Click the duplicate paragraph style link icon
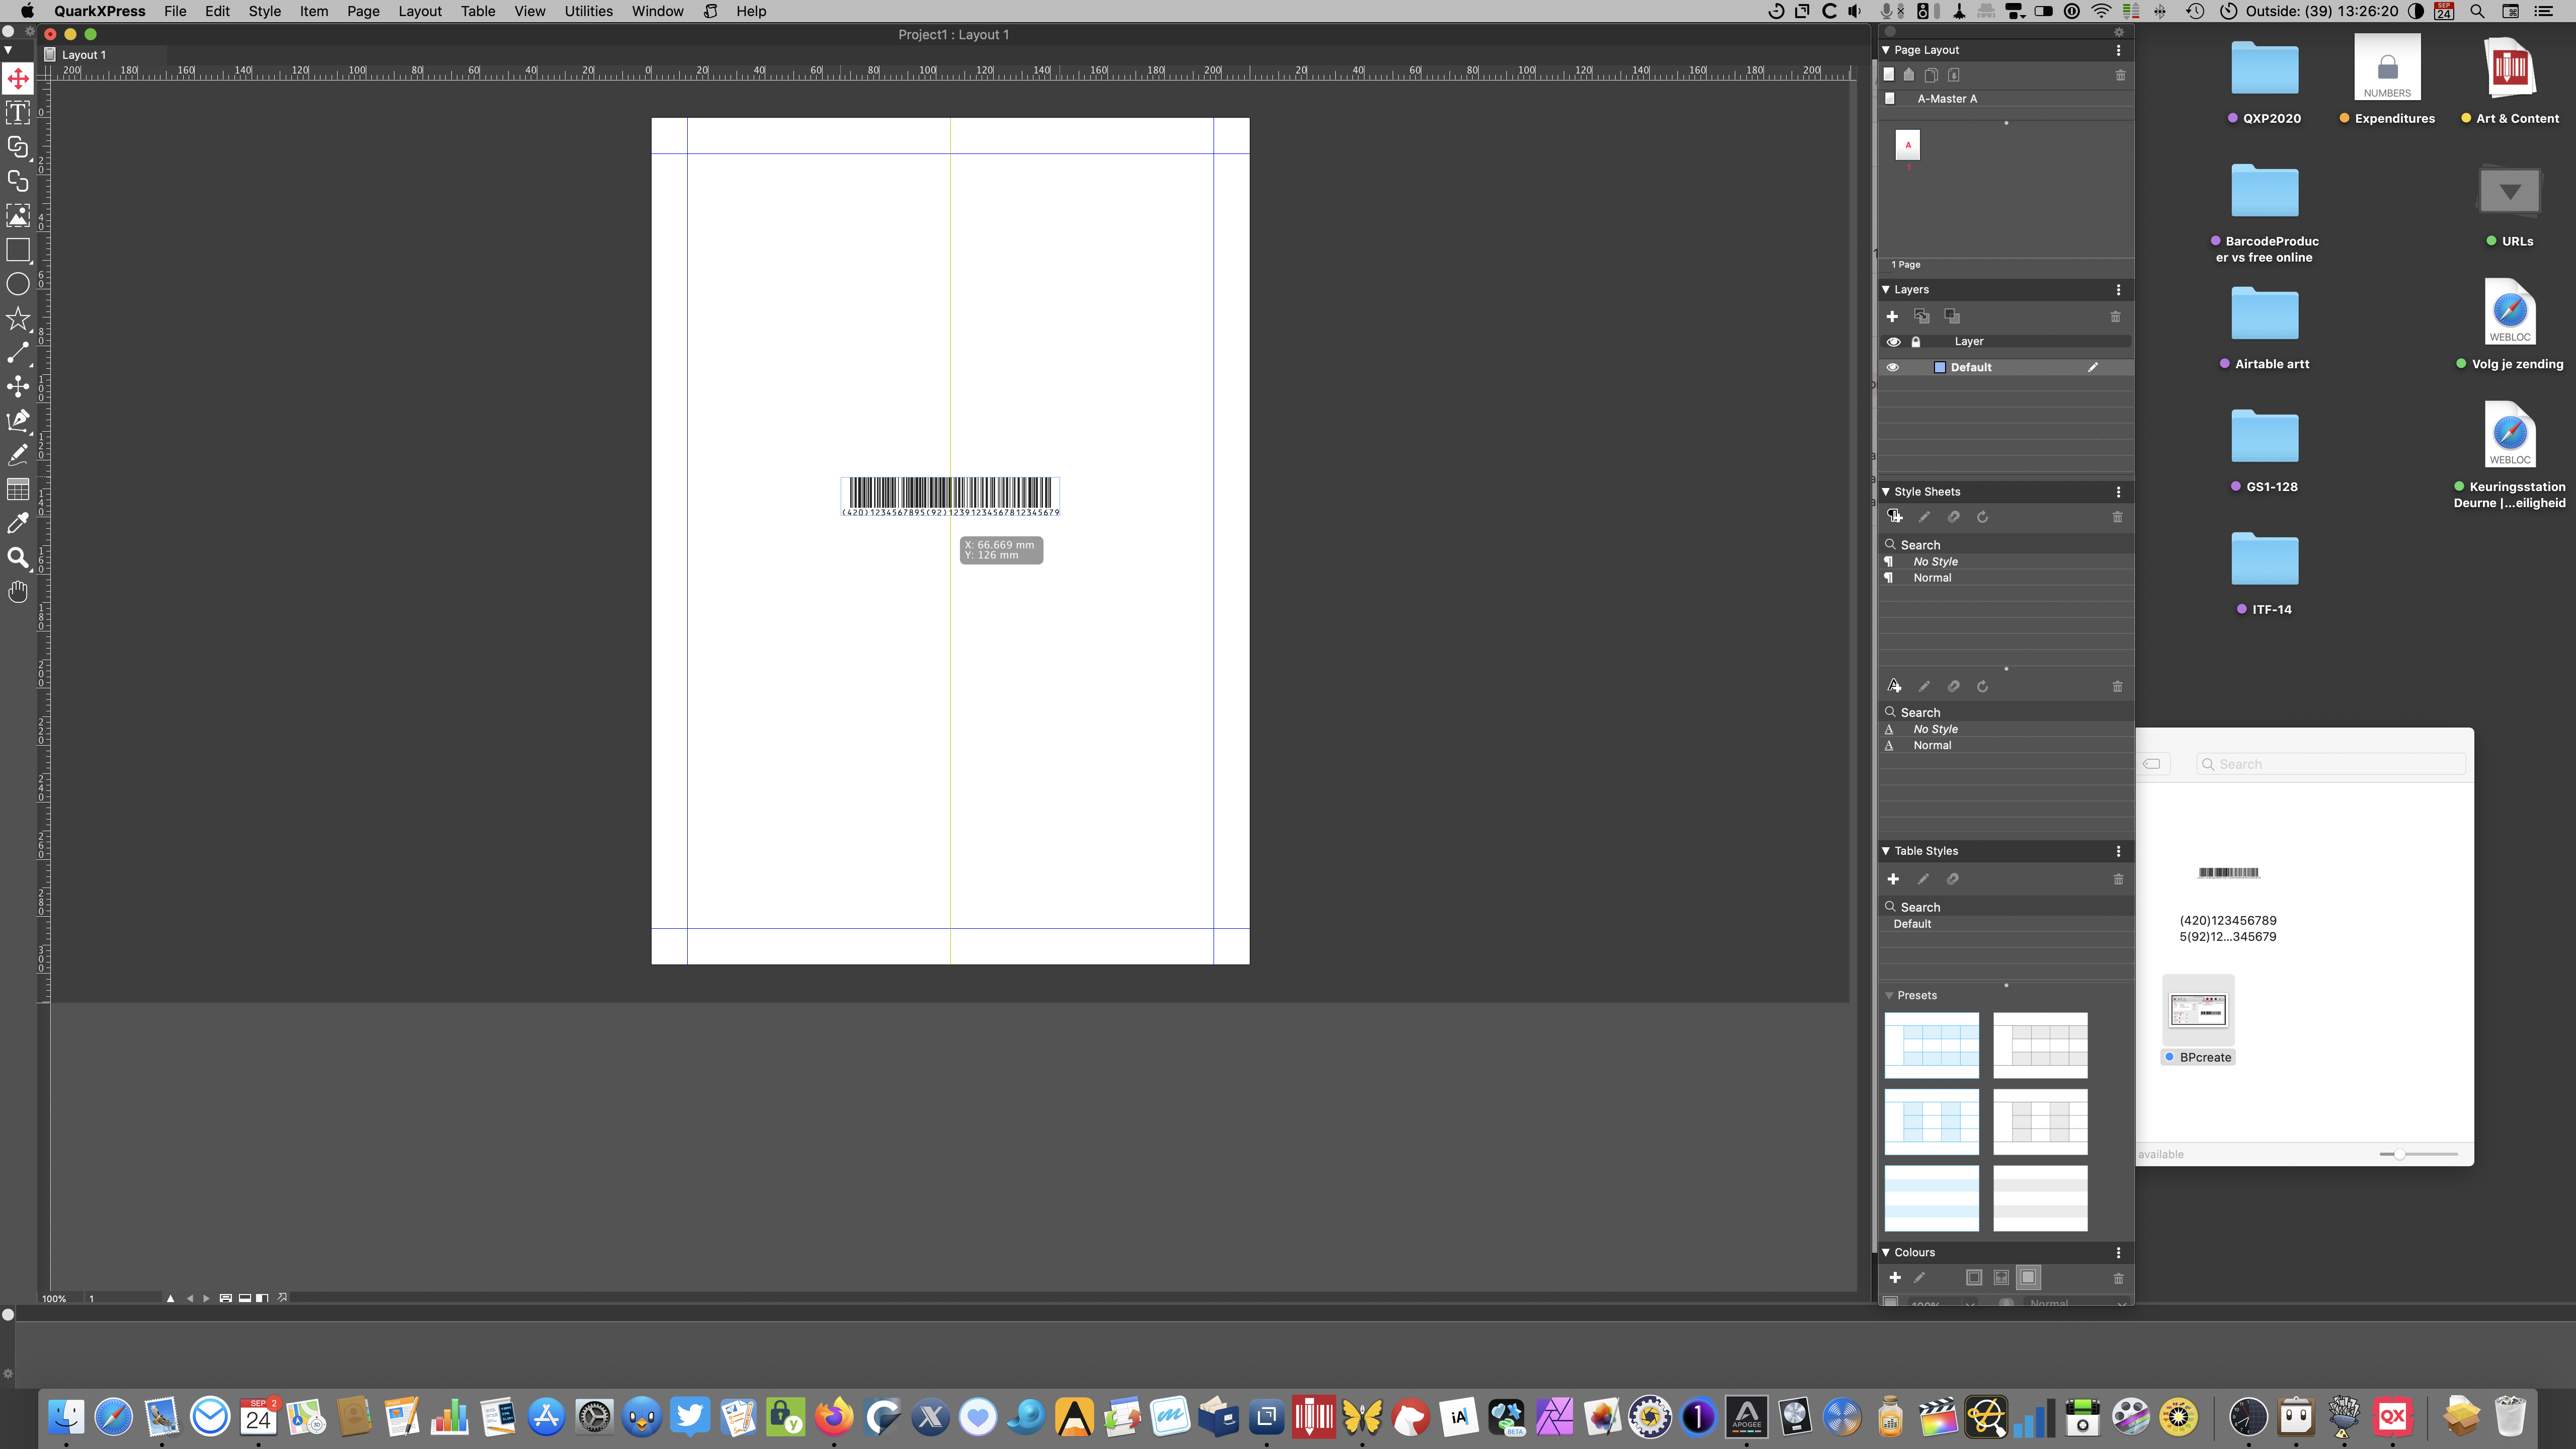Screen dimensions: 2576x1449 click(x=1953, y=517)
